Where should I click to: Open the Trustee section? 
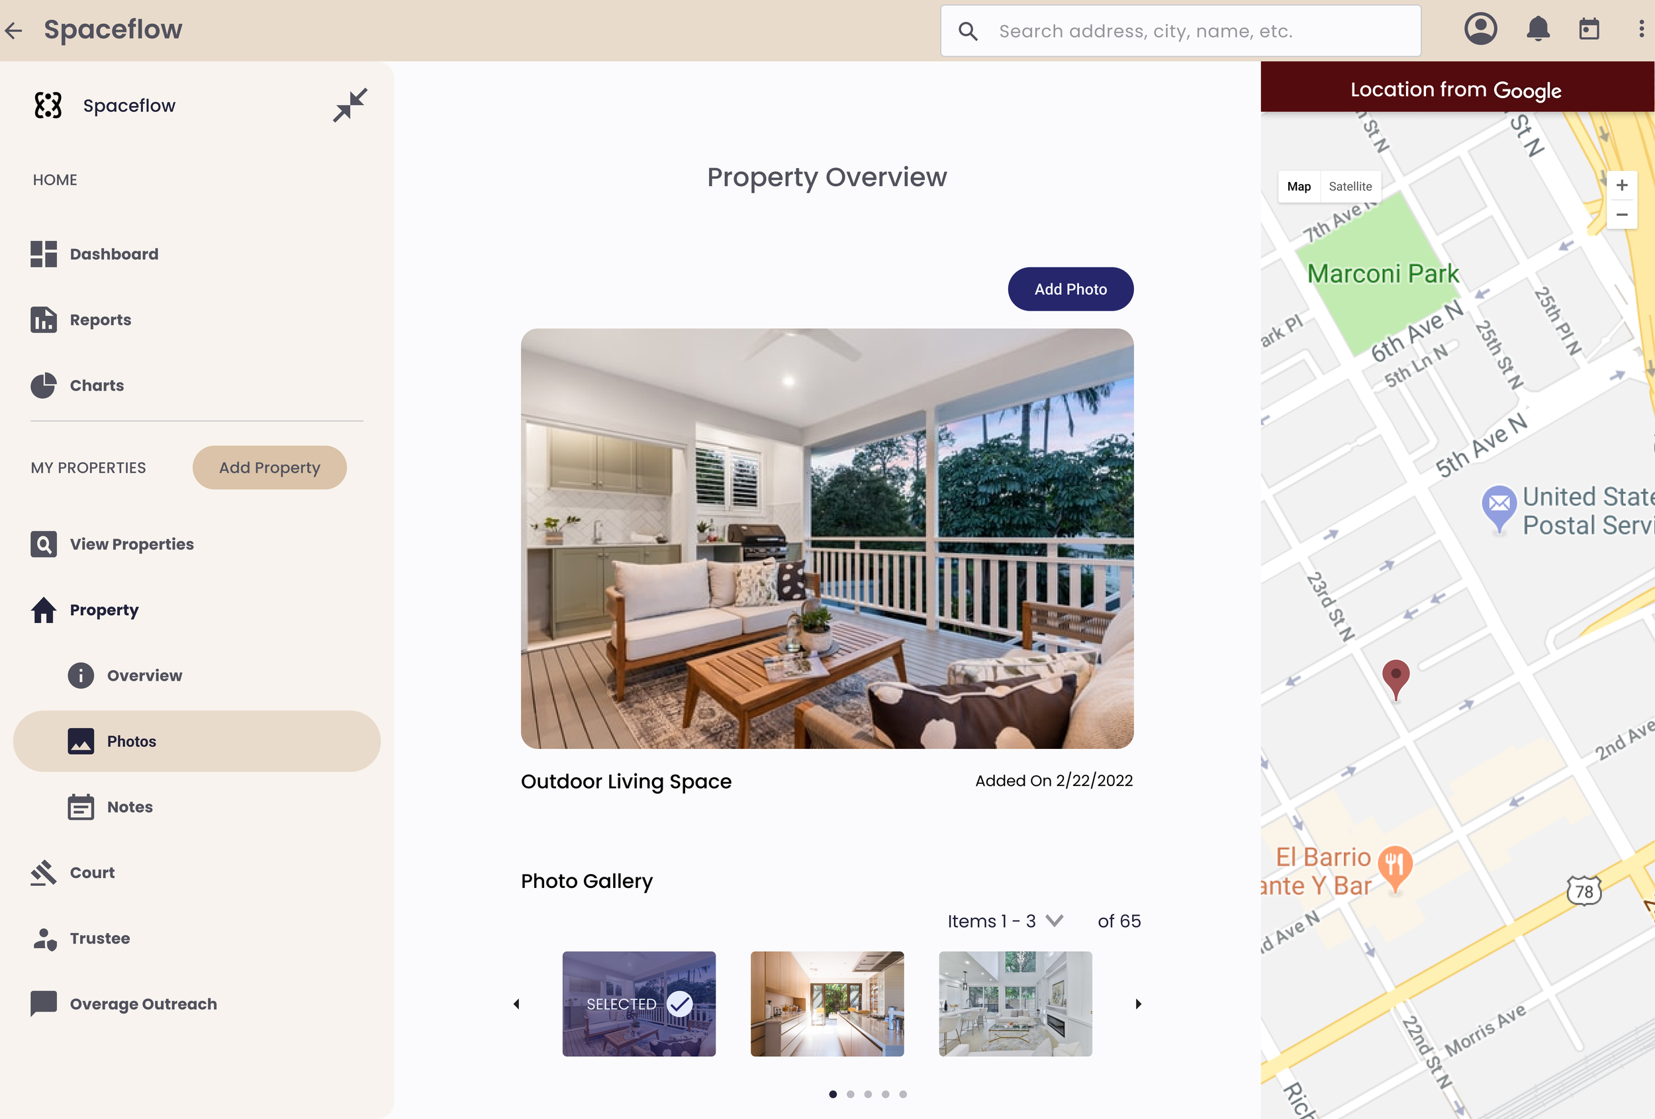pyautogui.click(x=100, y=938)
